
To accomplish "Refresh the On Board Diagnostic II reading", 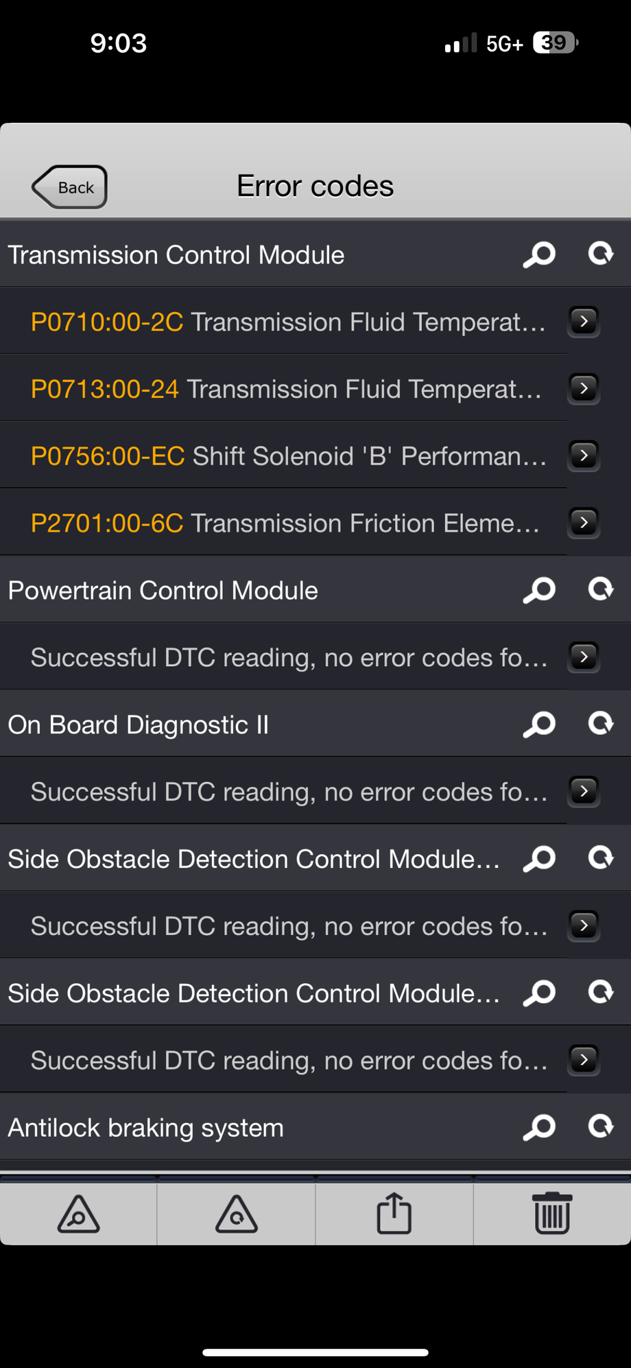I will 600,724.
